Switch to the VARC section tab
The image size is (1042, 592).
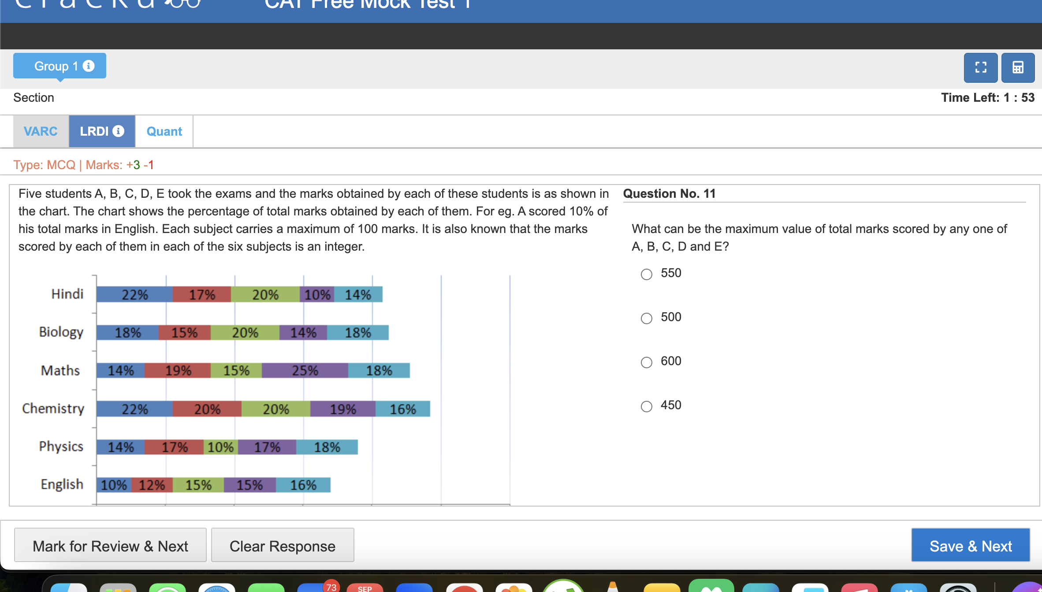[41, 131]
